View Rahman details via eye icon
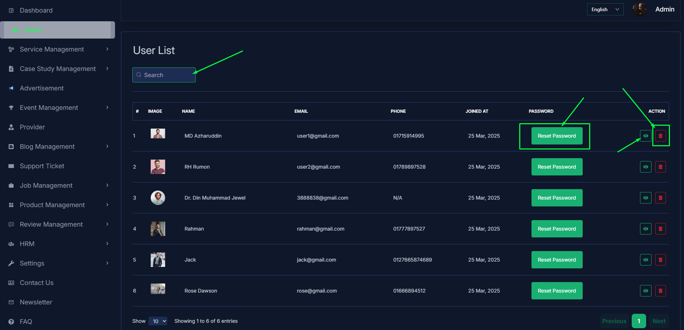The height and width of the screenshot is (330, 684). coord(646,229)
